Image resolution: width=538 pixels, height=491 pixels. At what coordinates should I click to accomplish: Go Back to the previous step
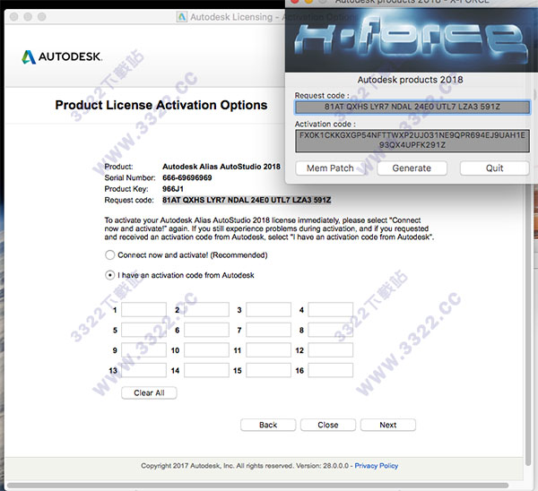pos(268,425)
